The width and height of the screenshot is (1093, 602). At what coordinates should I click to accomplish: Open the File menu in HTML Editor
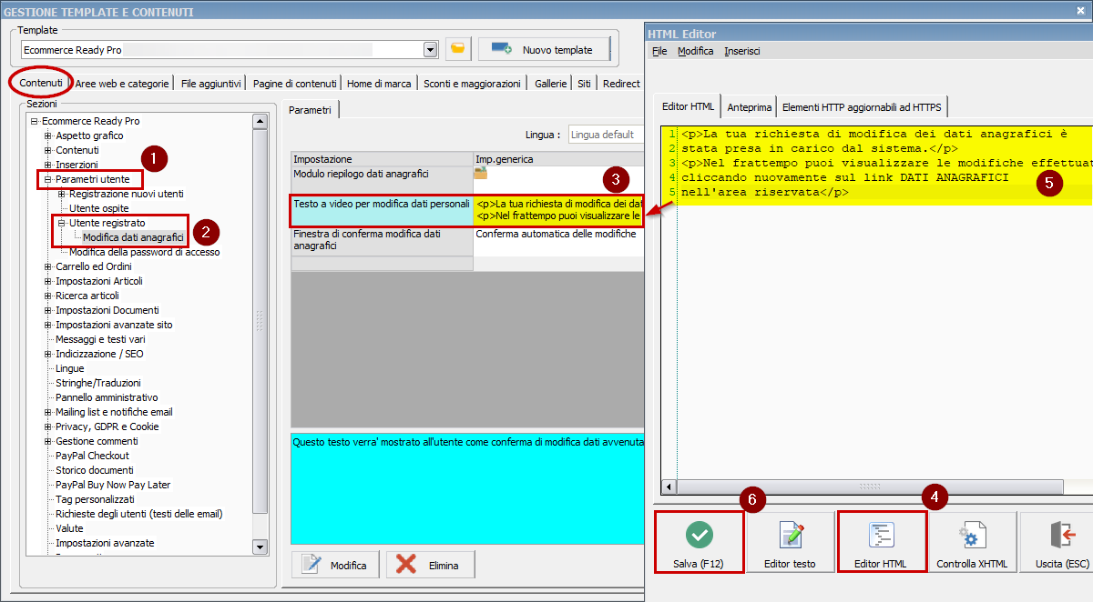659,51
